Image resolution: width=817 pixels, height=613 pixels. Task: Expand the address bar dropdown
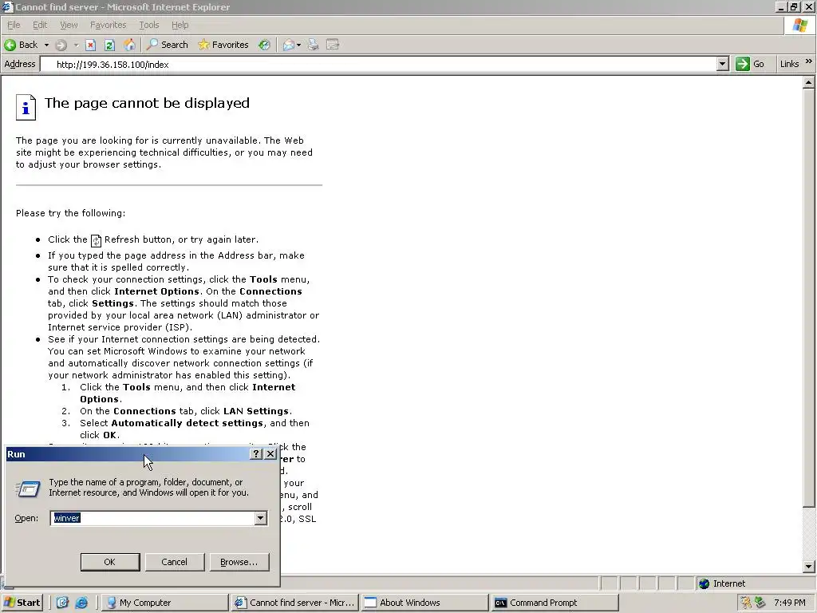point(722,64)
